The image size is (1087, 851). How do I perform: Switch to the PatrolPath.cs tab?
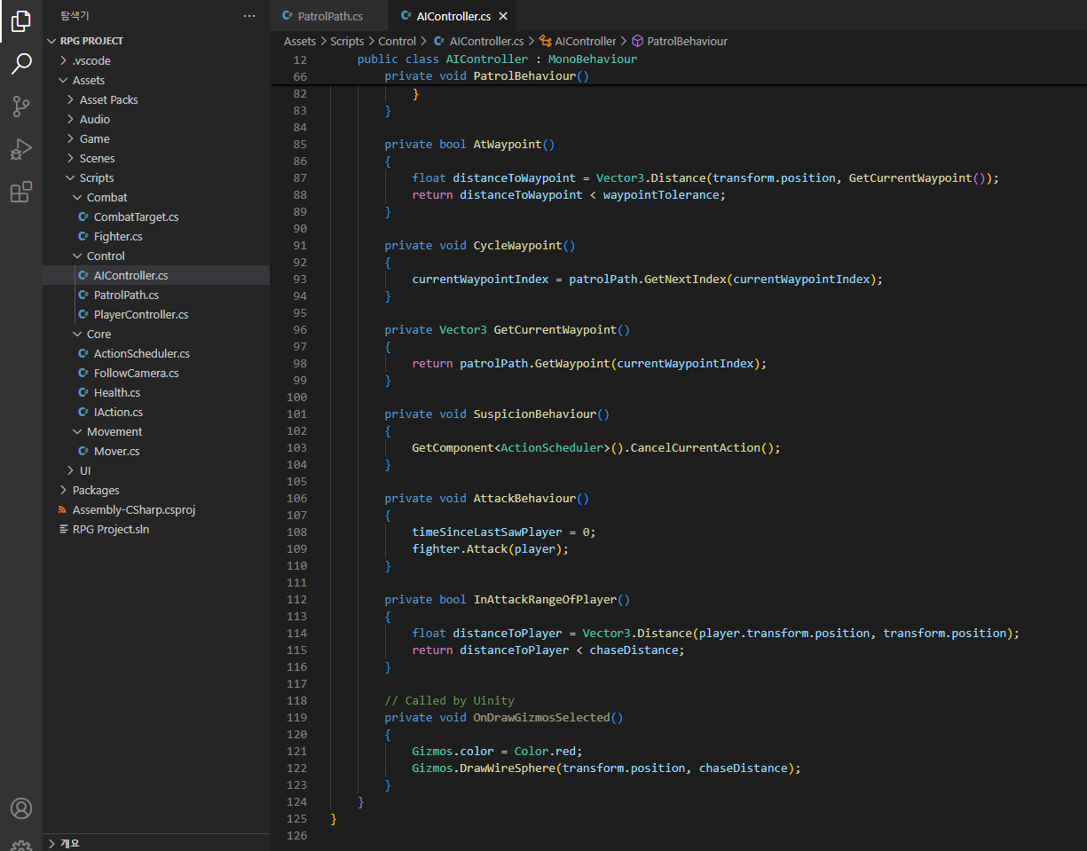point(329,16)
